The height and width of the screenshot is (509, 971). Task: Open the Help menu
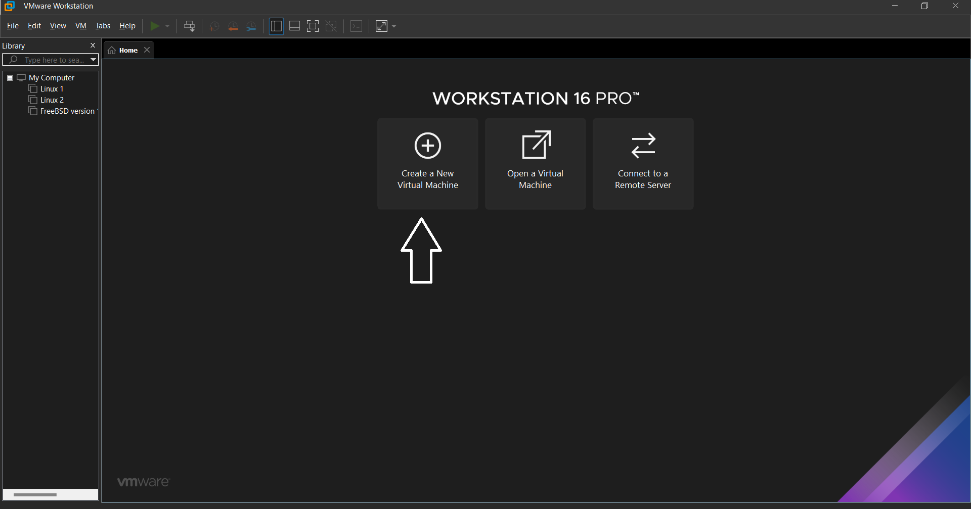(x=127, y=26)
